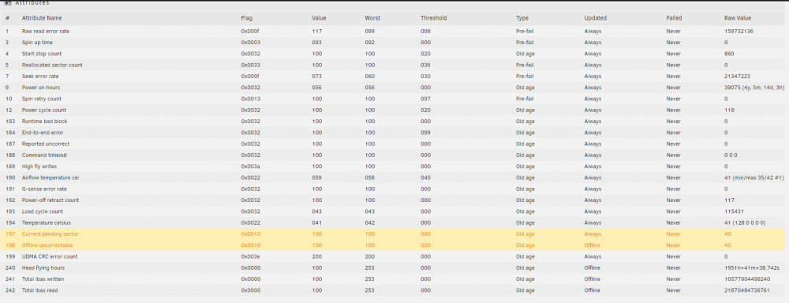Click the Total lbas read attribute
This screenshot has width=789, height=303.
pyautogui.click(x=40, y=290)
